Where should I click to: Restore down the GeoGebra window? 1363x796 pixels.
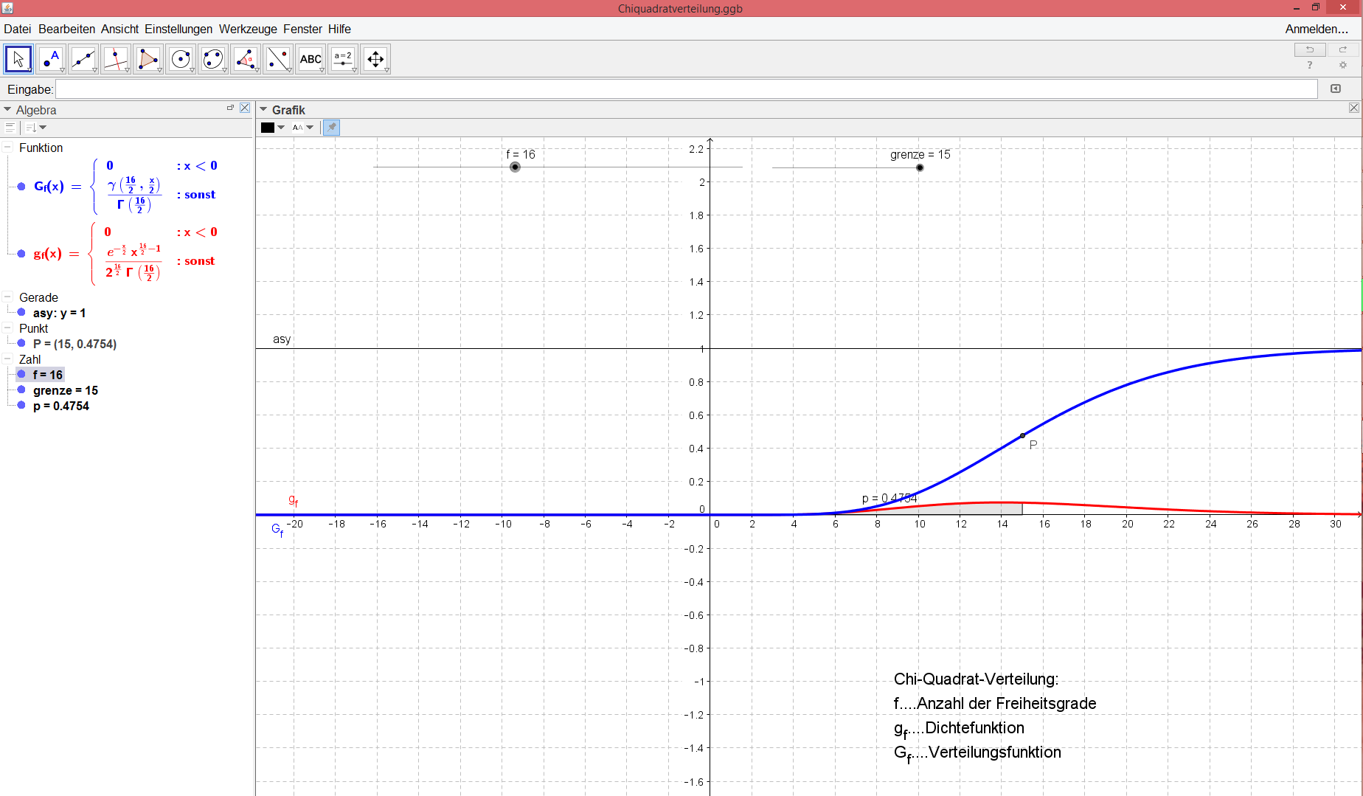1316,7
